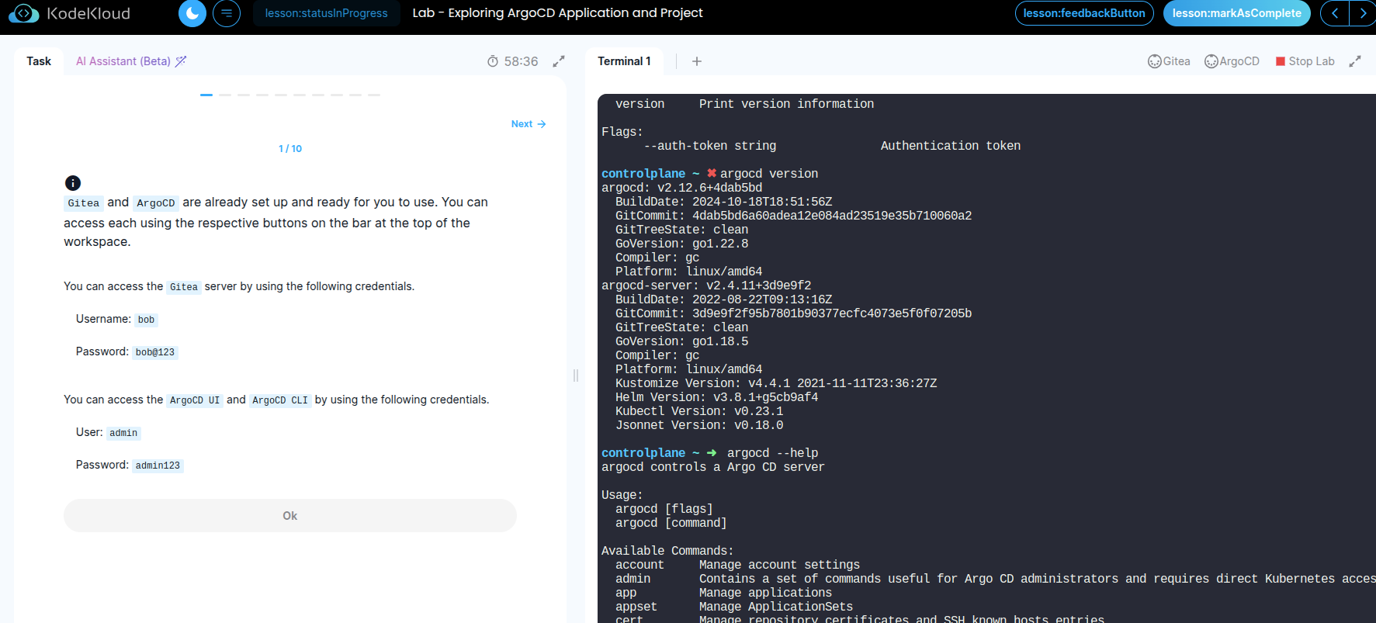Click the info icon above the instructions
Image resolution: width=1376 pixels, height=623 pixels.
[73, 183]
